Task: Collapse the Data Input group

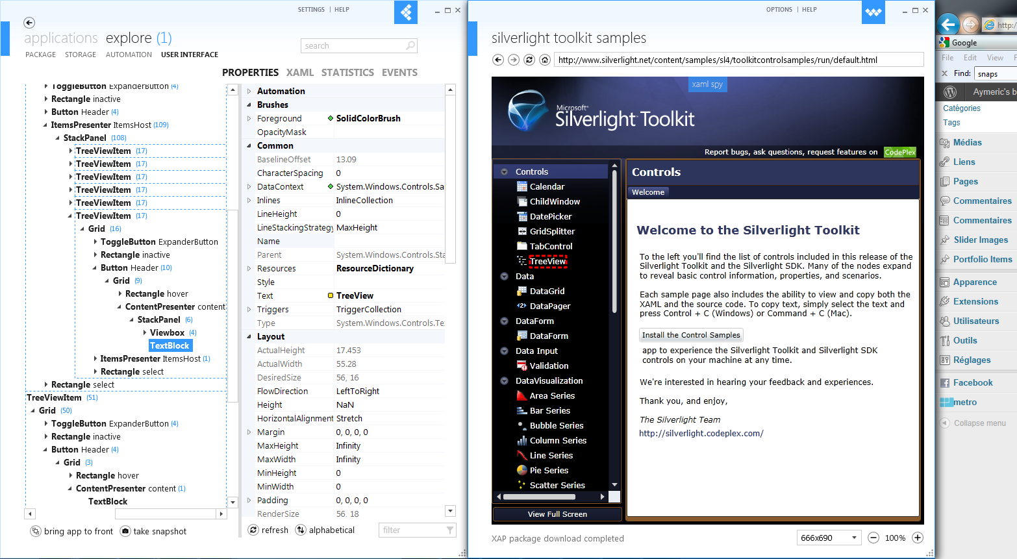Action: coord(504,351)
